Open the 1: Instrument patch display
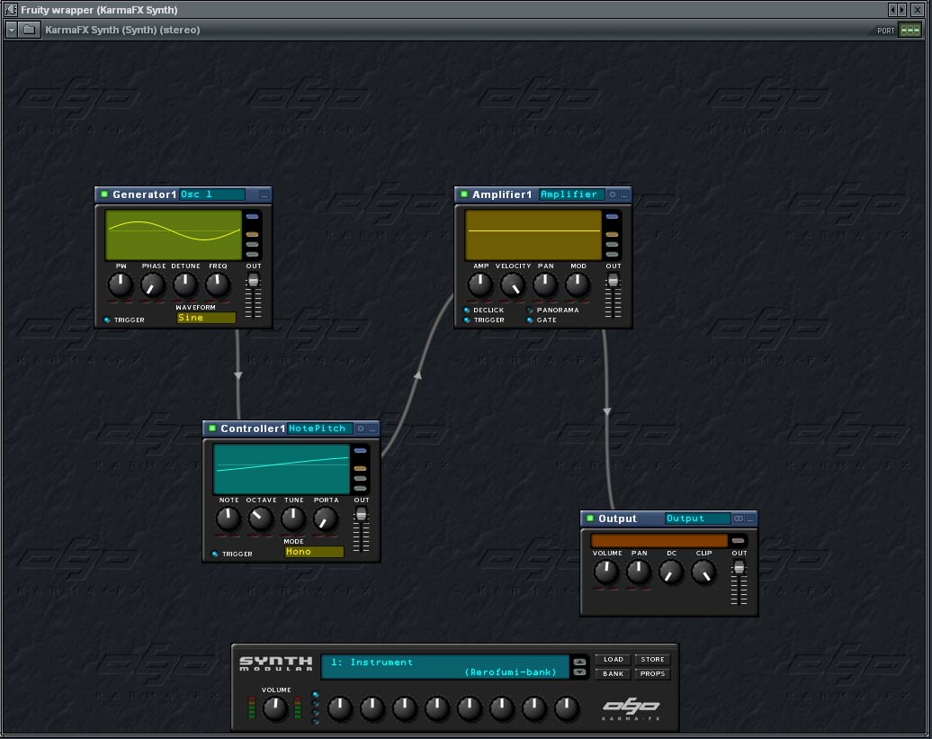The height and width of the screenshot is (739, 932). (445, 667)
